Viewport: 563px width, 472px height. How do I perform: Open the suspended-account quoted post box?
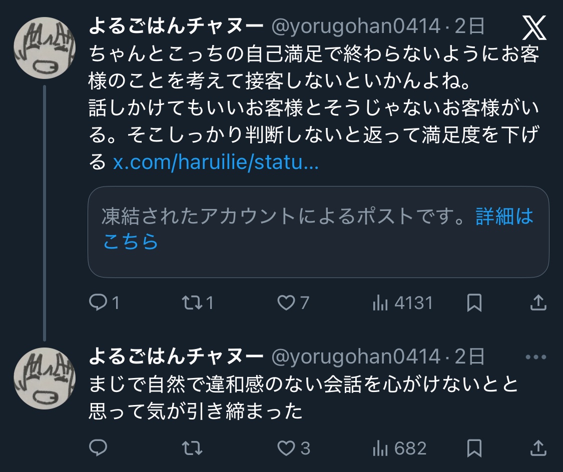(x=280, y=255)
